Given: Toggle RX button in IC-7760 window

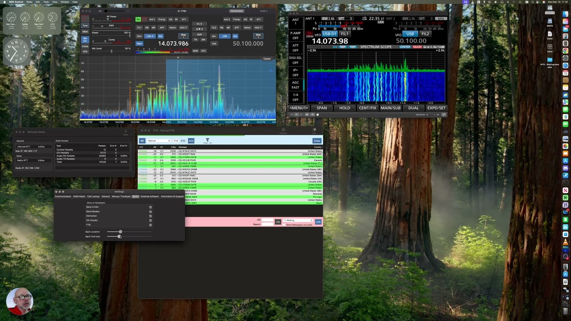Looking at the screenshot, I should pos(138,20).
